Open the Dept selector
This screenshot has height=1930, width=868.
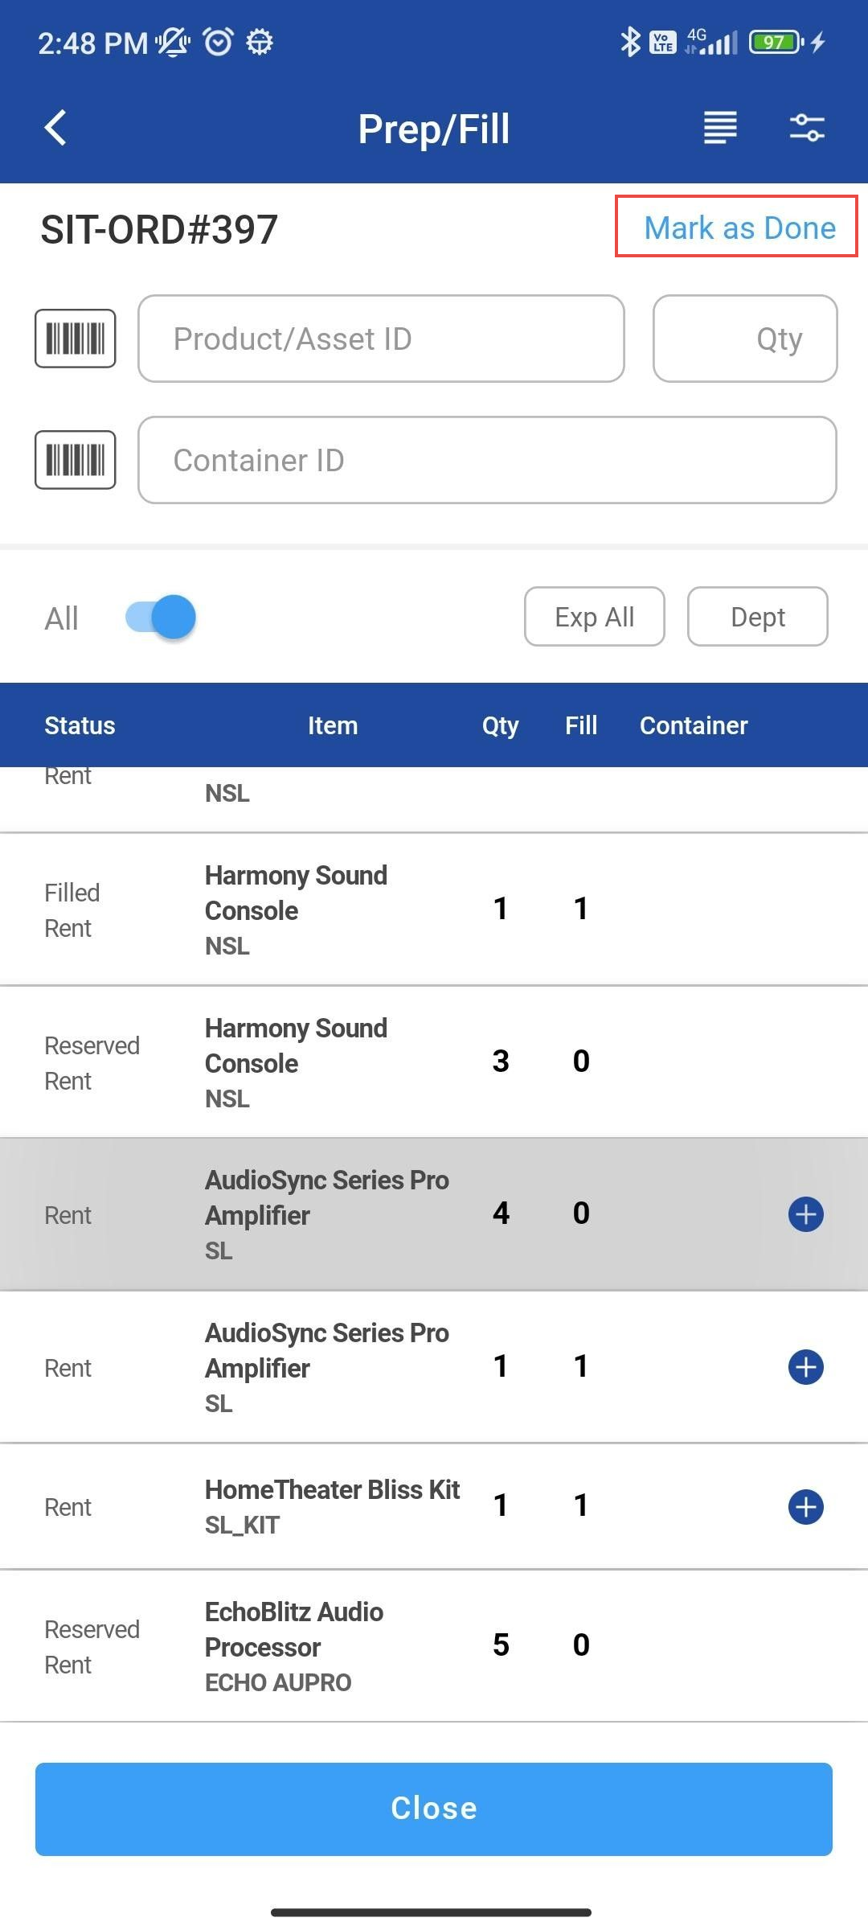click(757, 617)
